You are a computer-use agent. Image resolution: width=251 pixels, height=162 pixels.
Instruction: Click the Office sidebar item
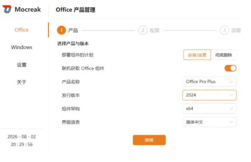tap(21, 30)
